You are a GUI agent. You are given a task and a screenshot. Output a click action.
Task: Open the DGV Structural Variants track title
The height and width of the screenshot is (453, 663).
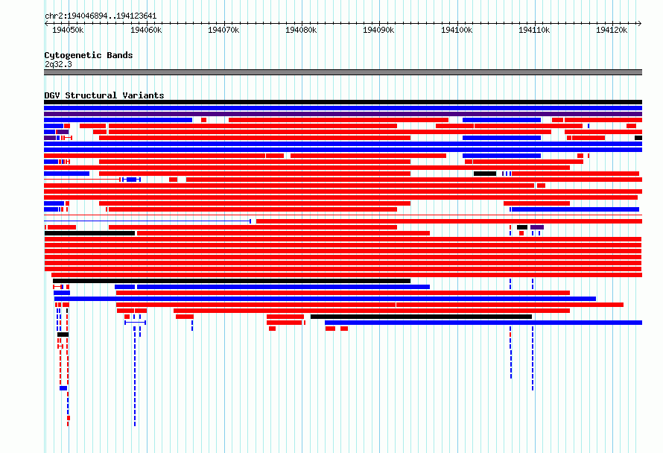[104, 95]
